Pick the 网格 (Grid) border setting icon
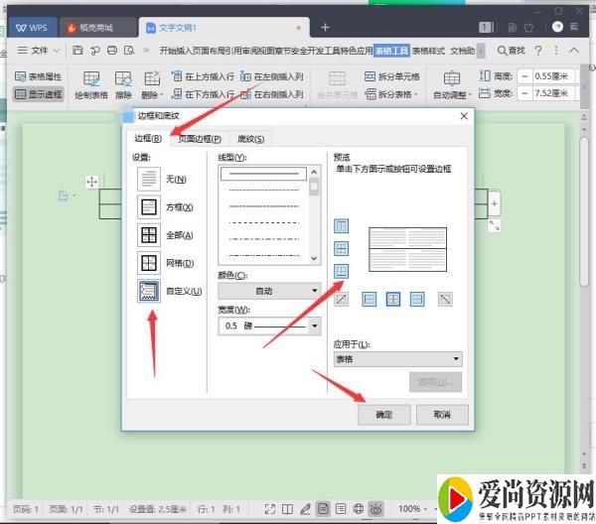This screenshot has width=596, height=524. click(148, 263)
